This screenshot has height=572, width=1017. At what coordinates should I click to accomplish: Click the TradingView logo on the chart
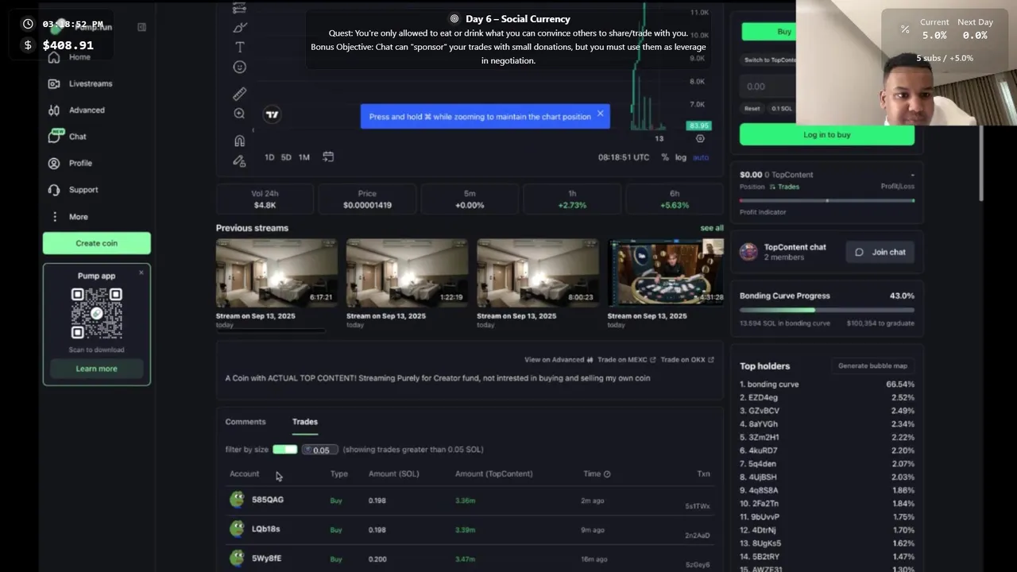(273, 114)
